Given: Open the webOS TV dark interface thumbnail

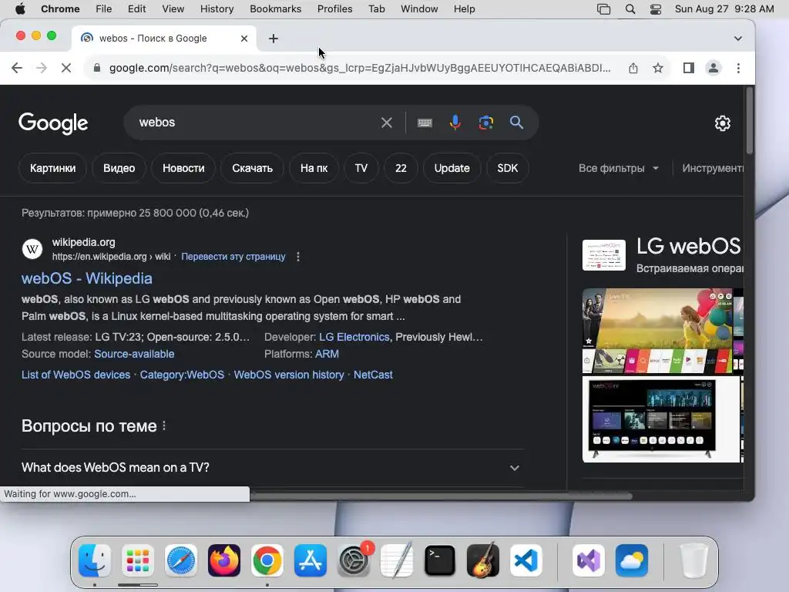Looking at the screenshot, I should point(660,419).
